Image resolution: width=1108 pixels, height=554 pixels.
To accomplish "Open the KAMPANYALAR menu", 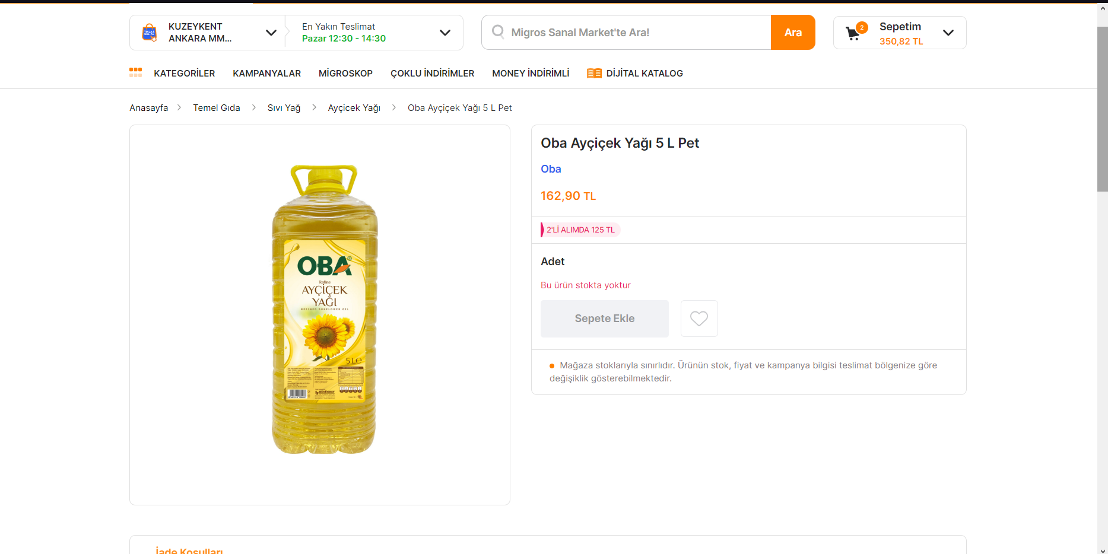I will [x=267, y=73].
